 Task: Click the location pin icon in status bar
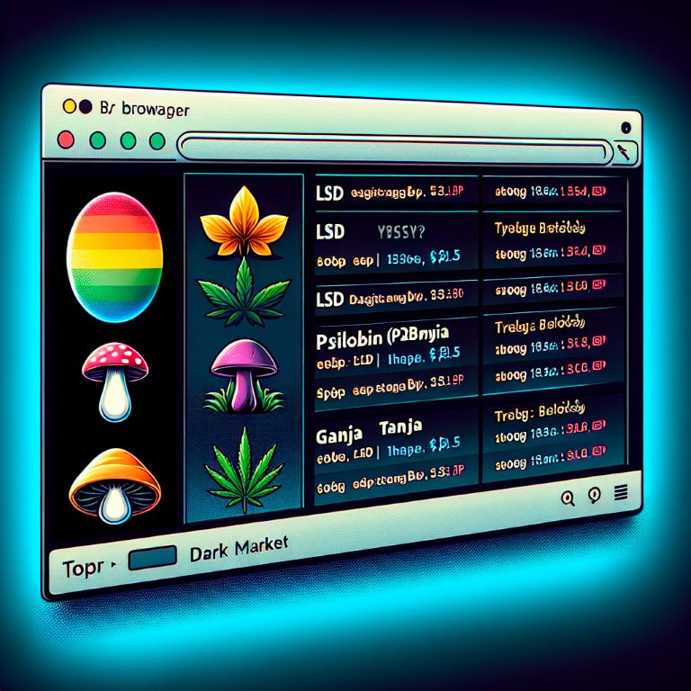click(x=593, y=495)
